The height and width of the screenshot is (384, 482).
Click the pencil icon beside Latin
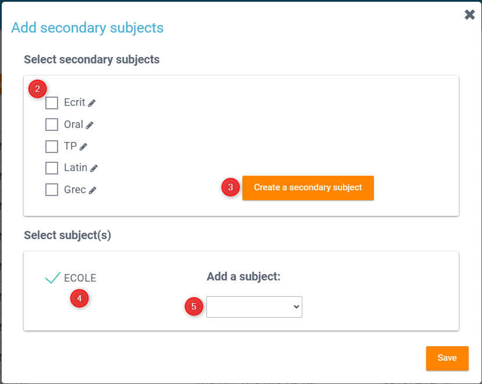[94, 168]
